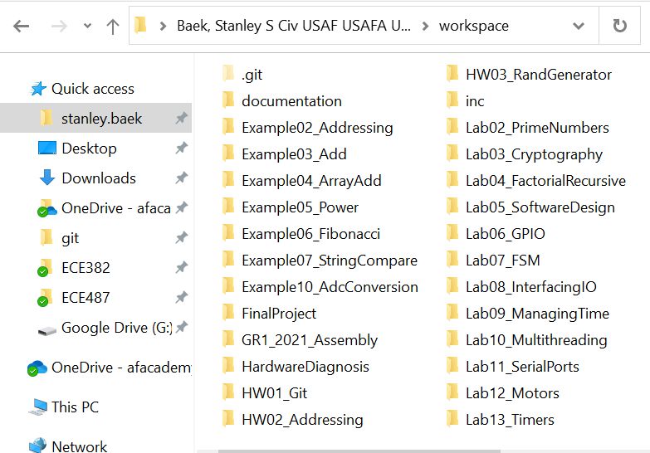Select workspace breadcrumb segment

474,26
